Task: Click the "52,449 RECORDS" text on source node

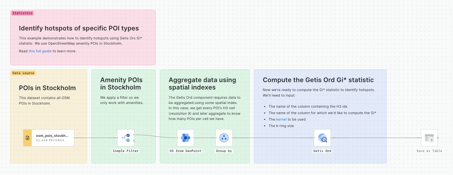Action: 50,140
